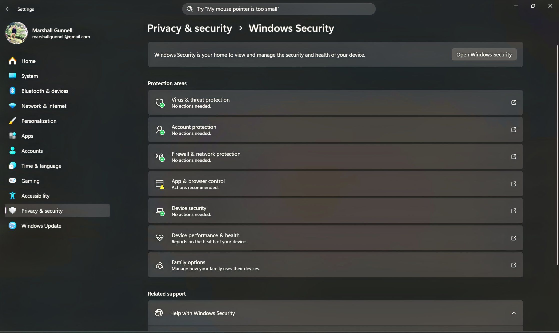Select Windows Update in sidebar

(57, 226)
